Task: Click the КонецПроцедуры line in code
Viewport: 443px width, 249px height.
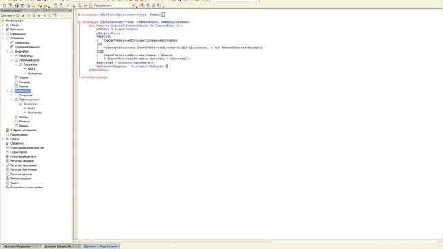Action: [95, 77]
